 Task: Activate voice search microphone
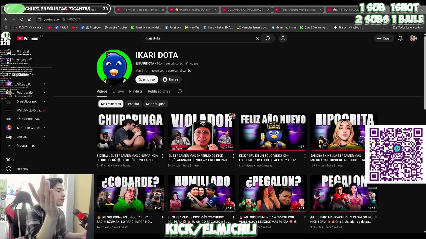[x=283, y=38]
